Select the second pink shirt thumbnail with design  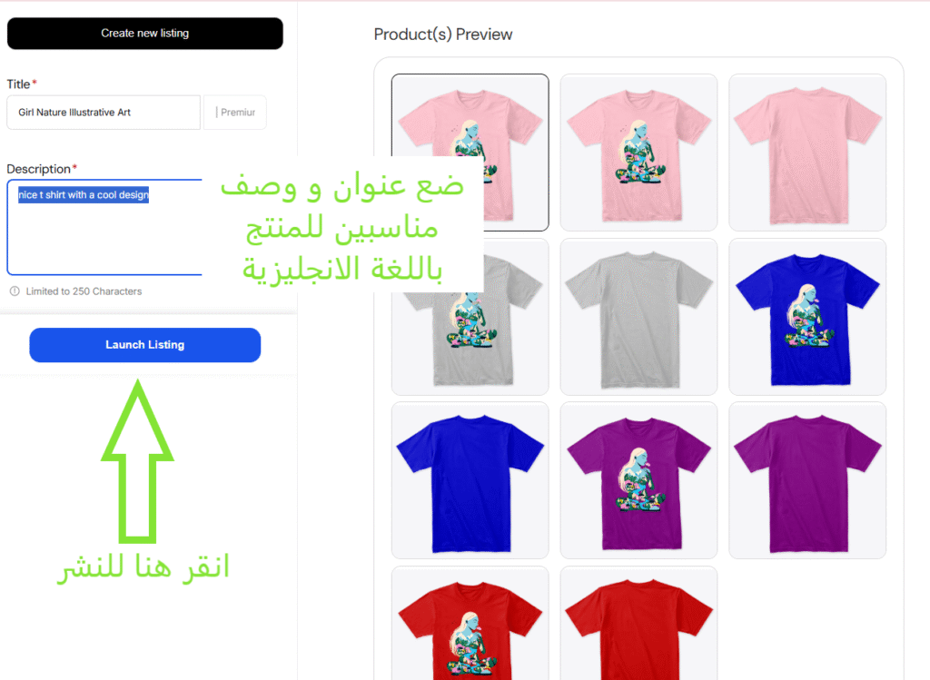(638, 153)
